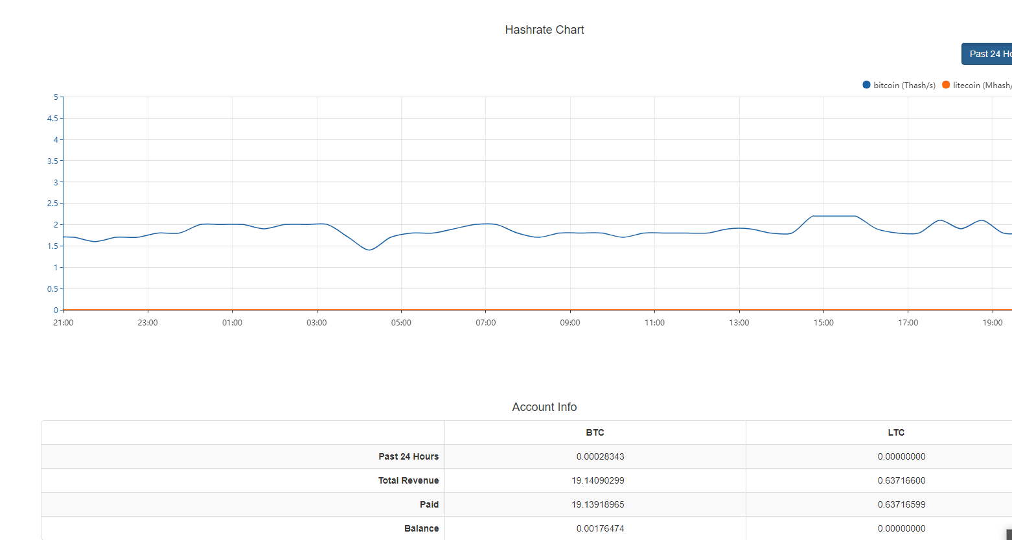Viewport: 1012px width, 540px height.
Task: Click the Total Revenue row label
Action: (x=408, y=480)
